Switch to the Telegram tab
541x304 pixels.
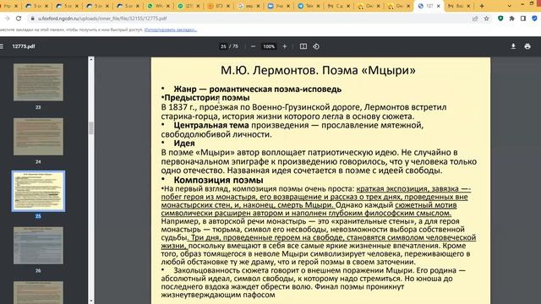pyautogui.click(x=306, y=6)
